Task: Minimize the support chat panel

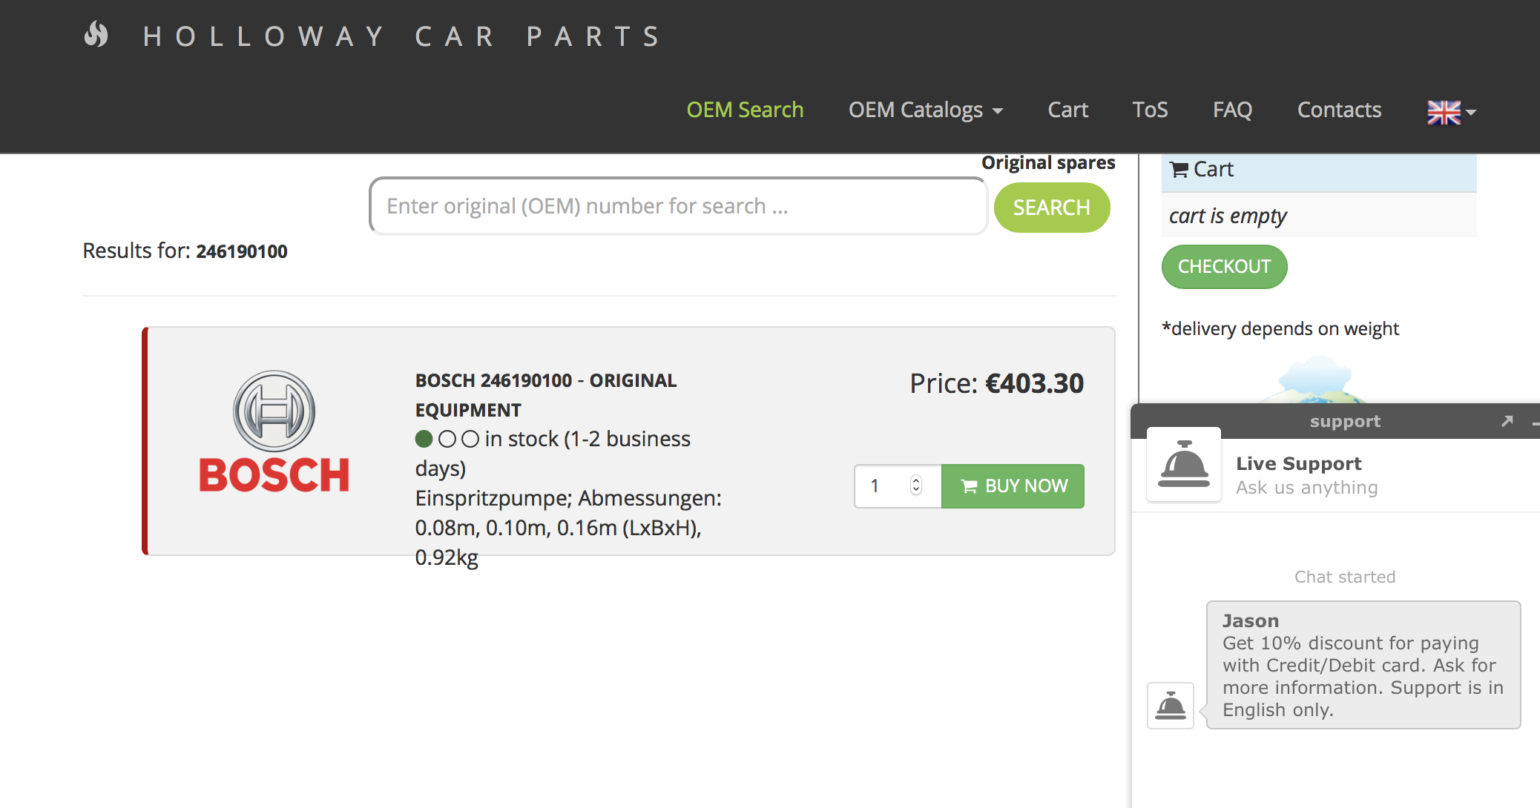Action: (x=1535, y=423)
